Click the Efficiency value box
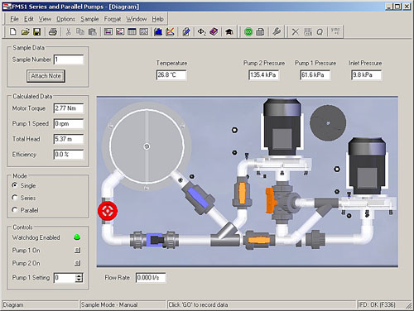The image size is (414, 311). click(x=69, y=155)
